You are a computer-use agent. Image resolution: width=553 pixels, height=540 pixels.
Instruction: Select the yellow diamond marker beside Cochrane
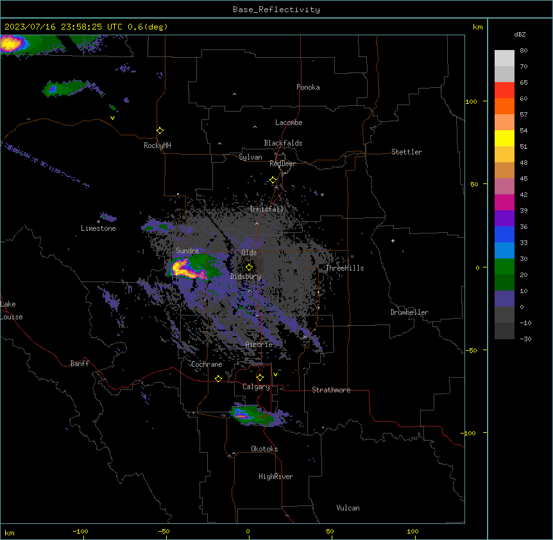pyautogui.click(x=218, y=378)
